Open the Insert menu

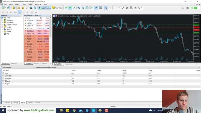pyautogui.click(x=17, y=4)
